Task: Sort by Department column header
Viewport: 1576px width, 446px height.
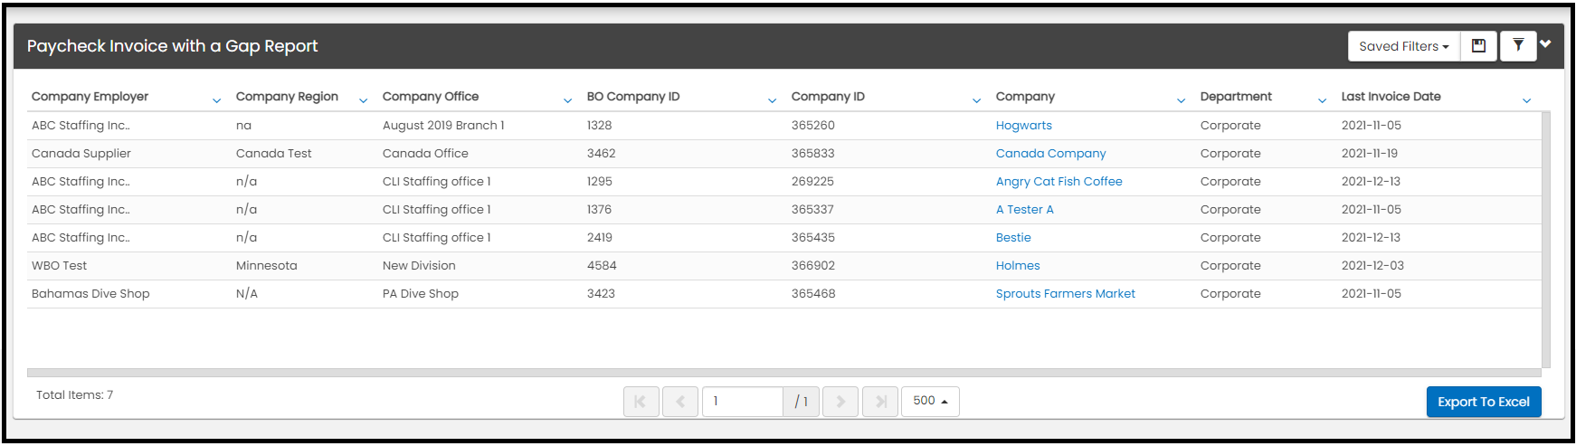Action: [1236, 97]
